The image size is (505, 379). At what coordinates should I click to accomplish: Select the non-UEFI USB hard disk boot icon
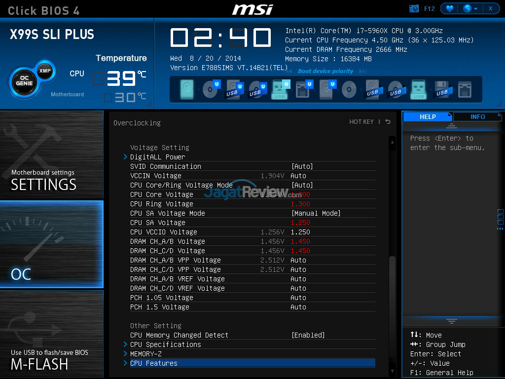tap(373, 89)
